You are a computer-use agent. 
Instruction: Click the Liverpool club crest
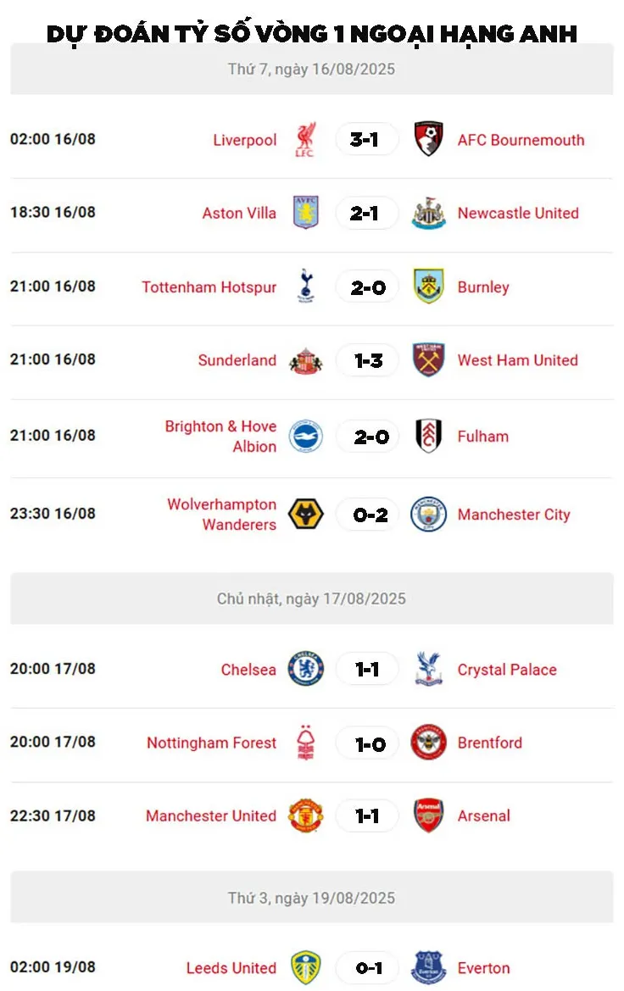(305, 140)
